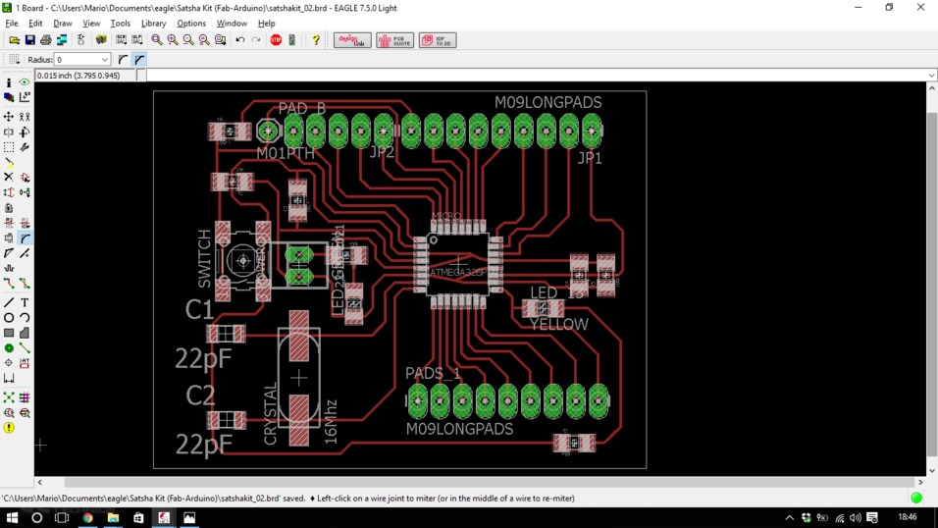The image size is (938, 528).
Task: Open the Library menu
Action: pyautogui.click(x=153, y=24)
